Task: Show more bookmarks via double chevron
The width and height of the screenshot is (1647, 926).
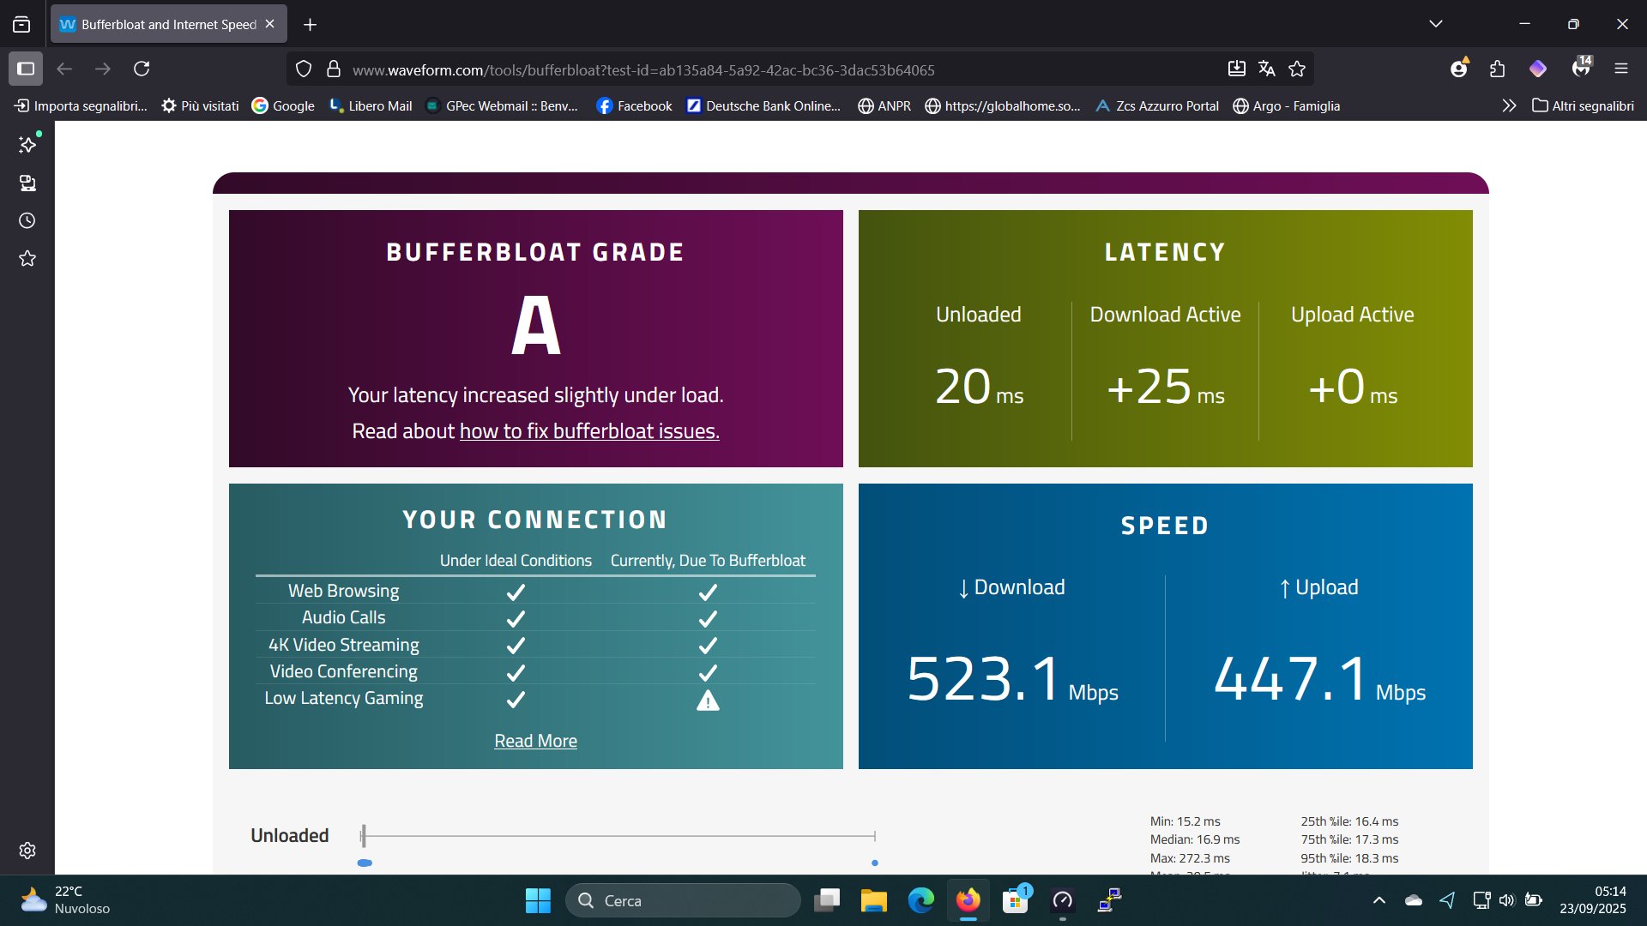Action: tap(1509, 106)
